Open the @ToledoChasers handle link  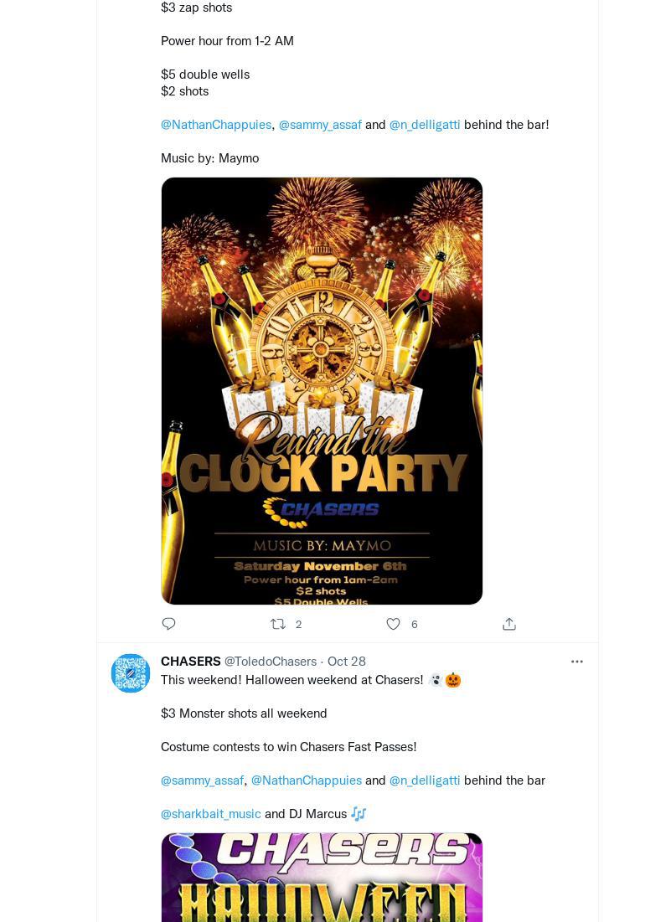(x=271, y=662)
